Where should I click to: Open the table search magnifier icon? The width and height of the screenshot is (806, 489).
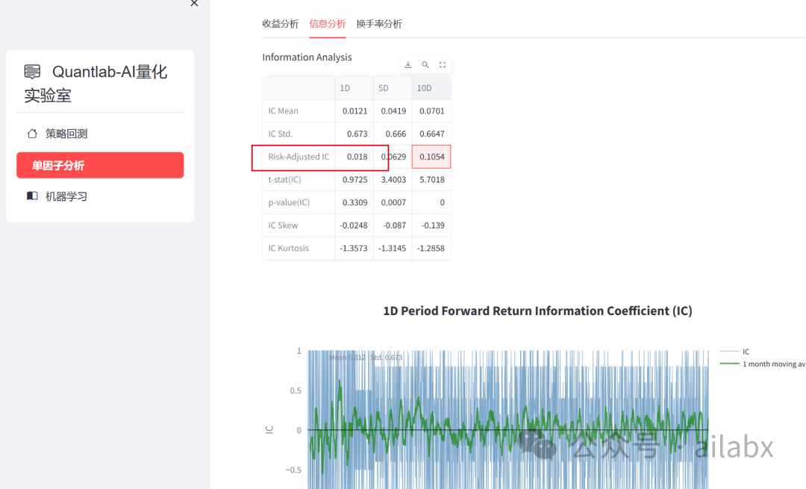pos(425,65)
